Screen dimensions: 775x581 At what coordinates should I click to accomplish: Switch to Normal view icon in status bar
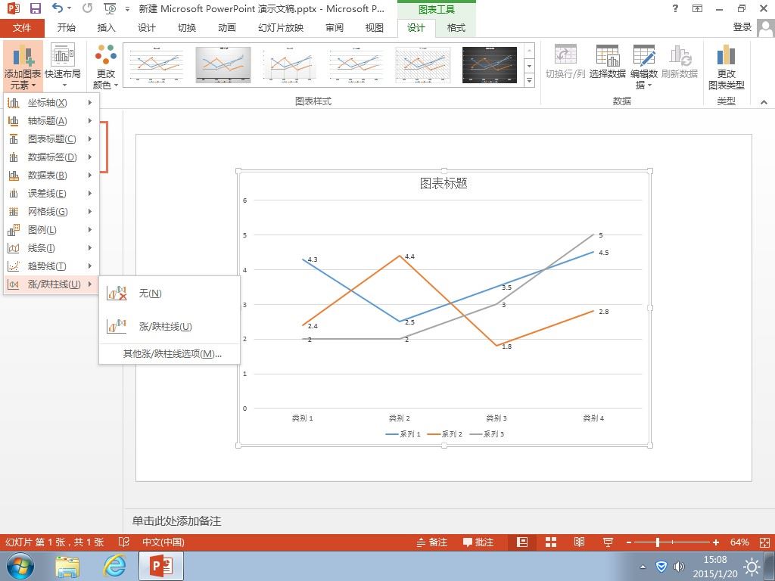coord(522,542)
